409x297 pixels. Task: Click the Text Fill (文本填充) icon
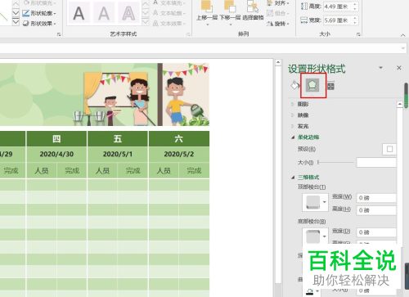(x=155, y=2)
